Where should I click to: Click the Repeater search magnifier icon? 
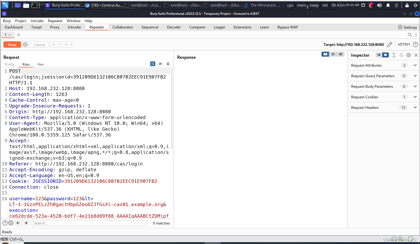tap(410, 35)
